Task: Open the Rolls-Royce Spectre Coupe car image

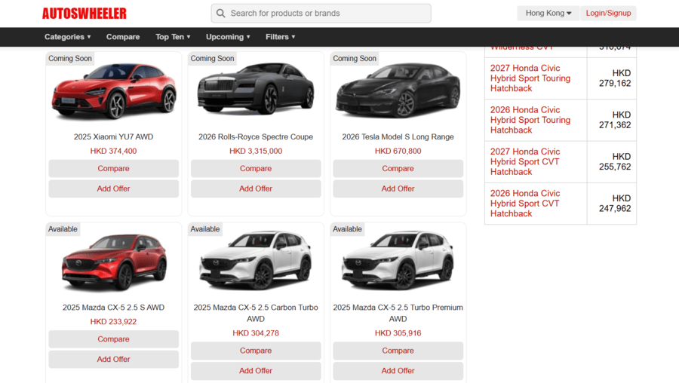Action: click(x=256, y=89)
